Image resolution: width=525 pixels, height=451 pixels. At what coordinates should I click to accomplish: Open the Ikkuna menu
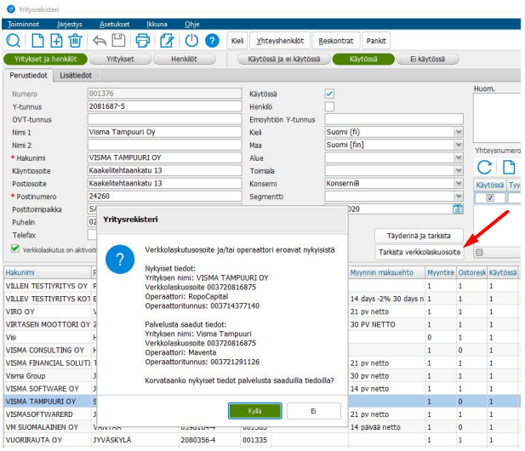point(157,24)
